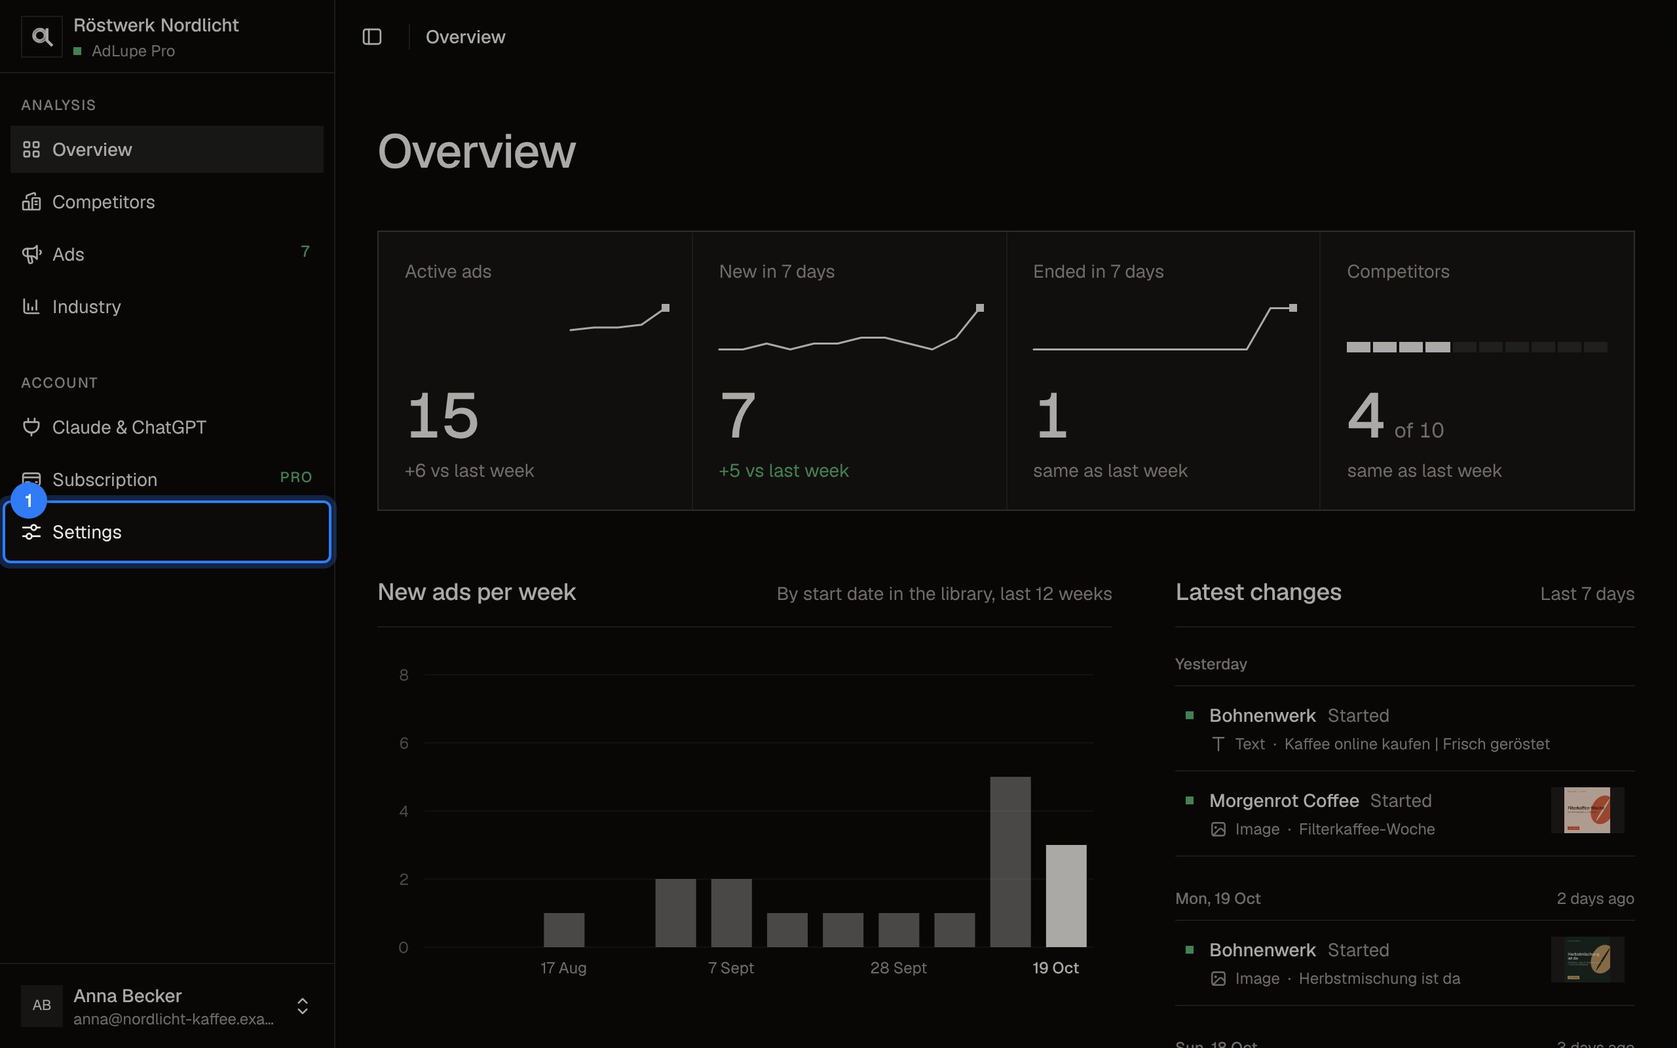The height and width of the screenshot is (1048, 1677).
Task: Click the Ended in 7 days card
Action: pyautogui.click(x=1163, y=371)
